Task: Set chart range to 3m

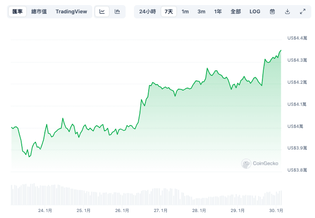Action: pos(201,11)
